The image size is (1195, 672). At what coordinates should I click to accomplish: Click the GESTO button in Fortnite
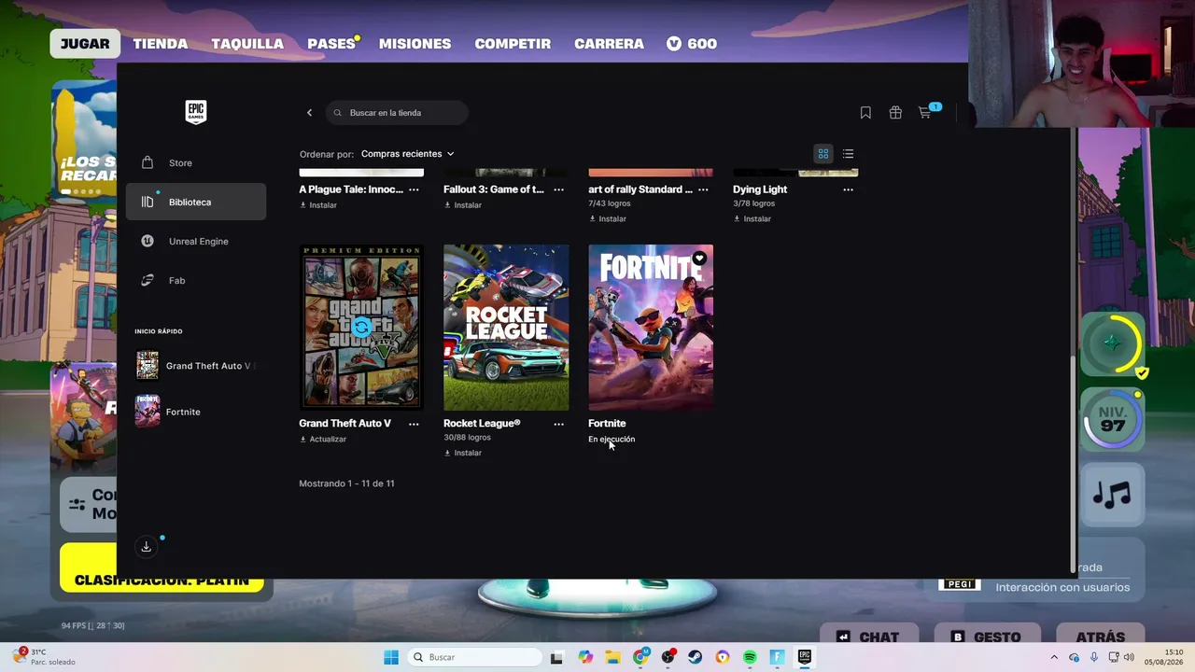pyautogui.click(x=987, y=637)
